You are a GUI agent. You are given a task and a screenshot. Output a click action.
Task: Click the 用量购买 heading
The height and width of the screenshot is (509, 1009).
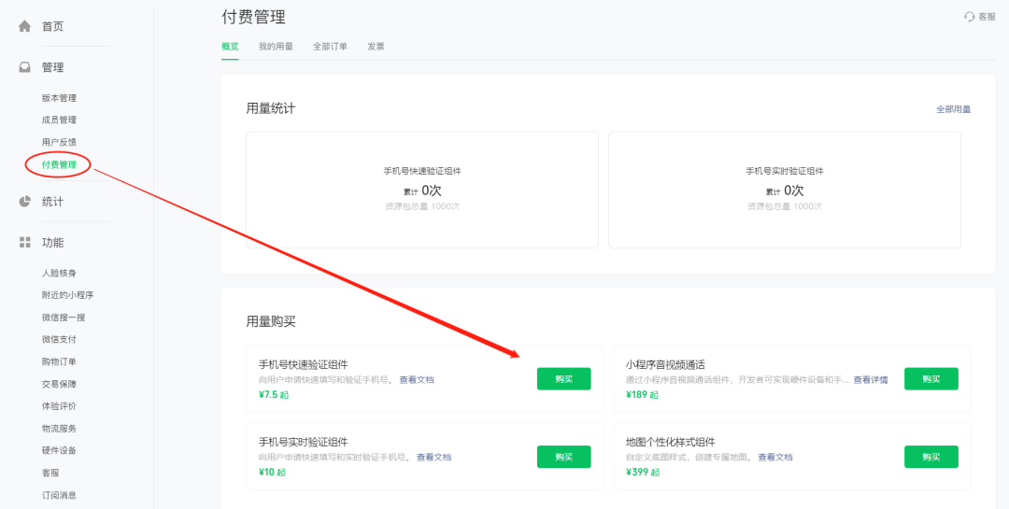pyautogui.click(x=271, y=321)
